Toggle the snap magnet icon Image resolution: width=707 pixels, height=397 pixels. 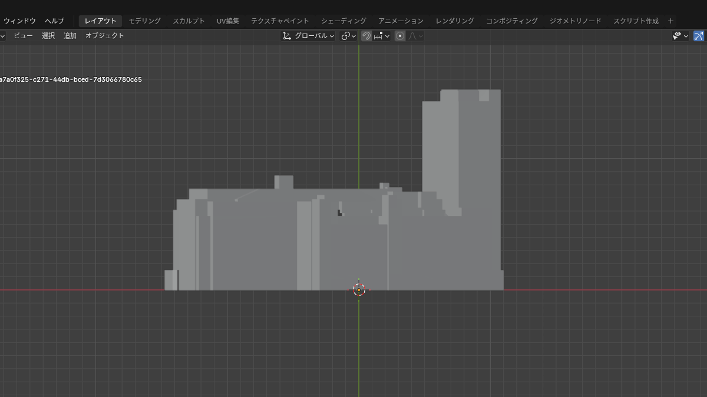tap(366, 36)
